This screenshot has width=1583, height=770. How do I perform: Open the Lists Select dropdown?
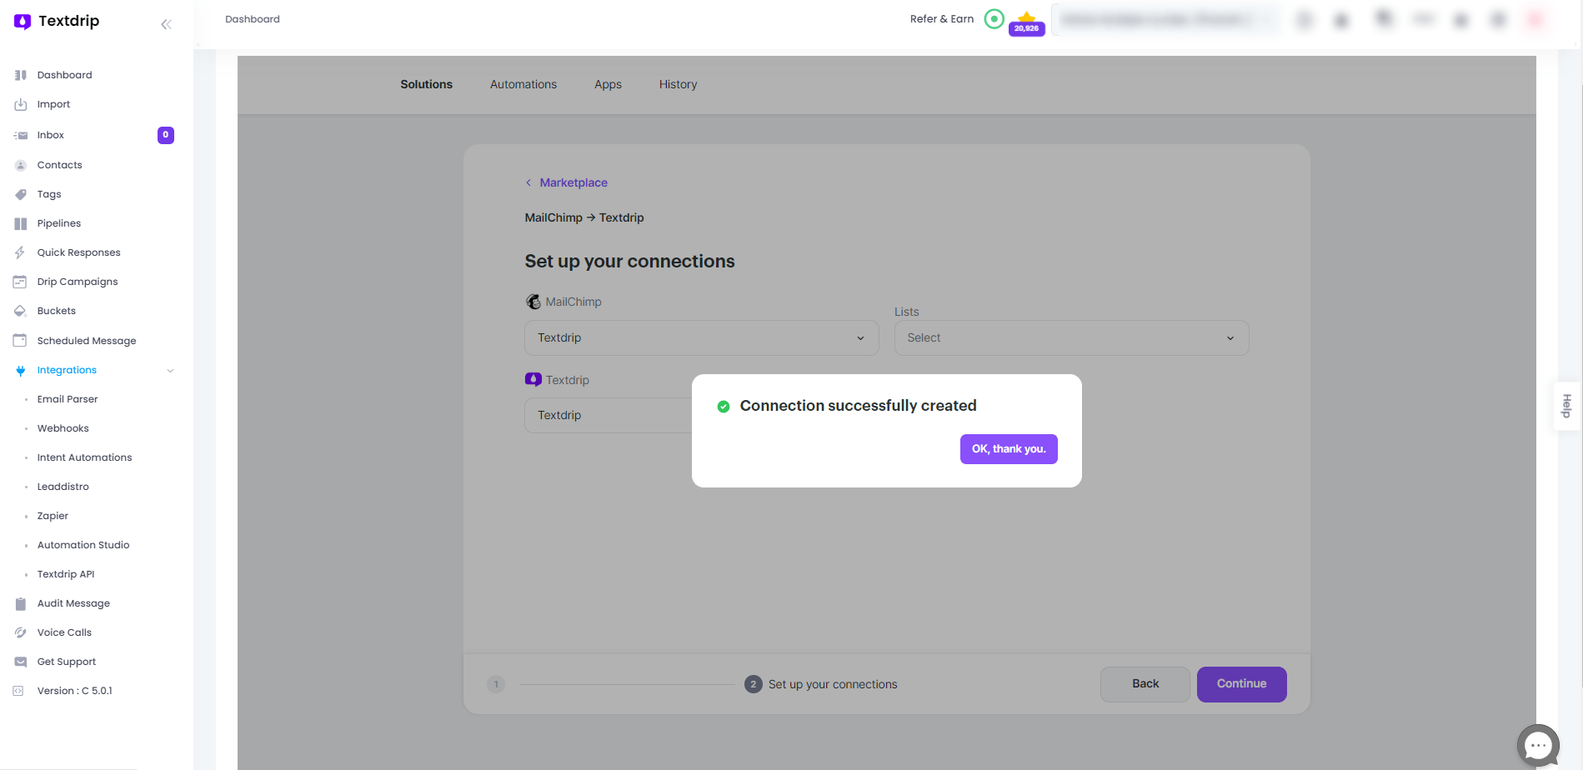[x=1070, y=338]
